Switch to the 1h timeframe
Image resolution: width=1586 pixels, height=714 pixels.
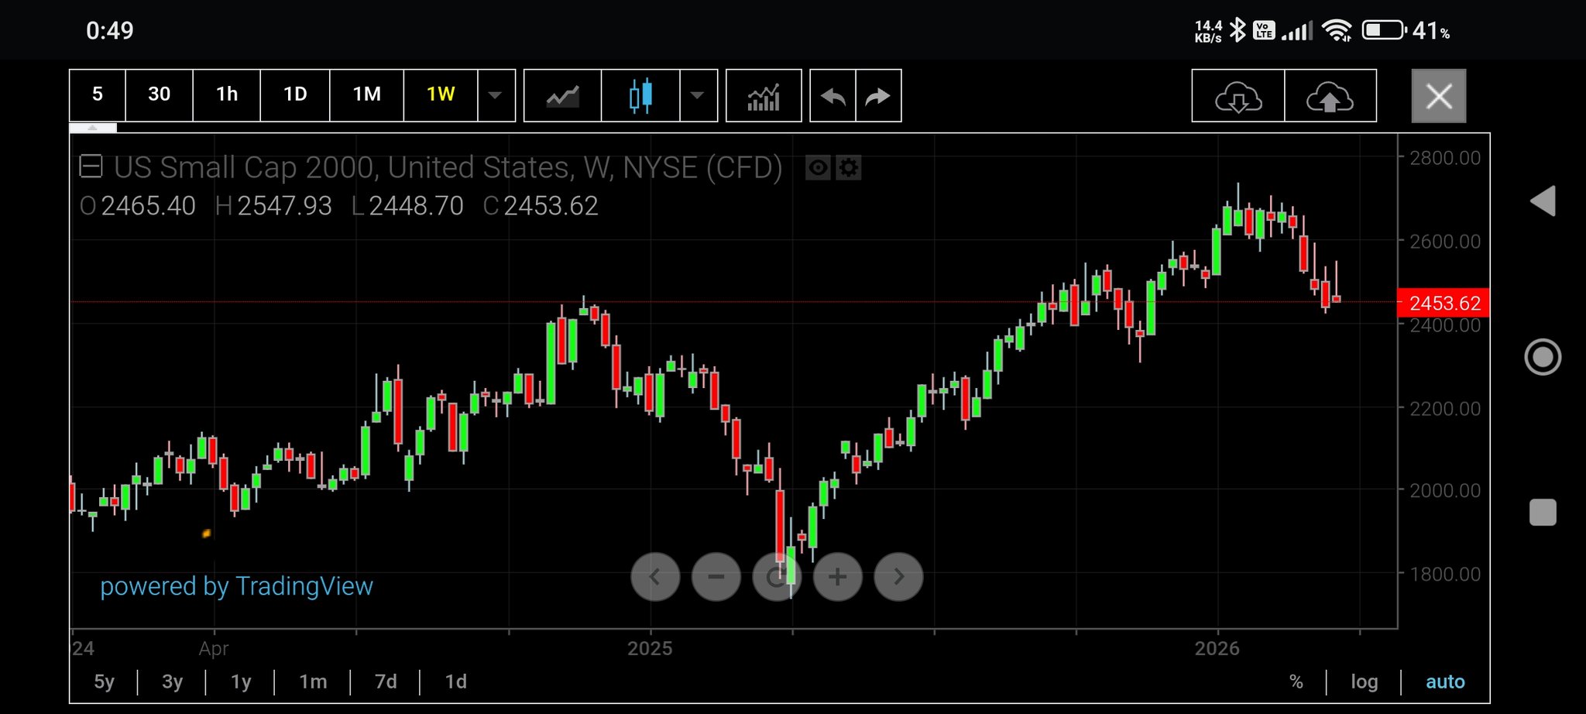click(x=226, y=95)
